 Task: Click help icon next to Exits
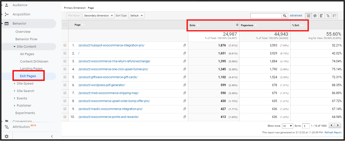click(198, 25)
